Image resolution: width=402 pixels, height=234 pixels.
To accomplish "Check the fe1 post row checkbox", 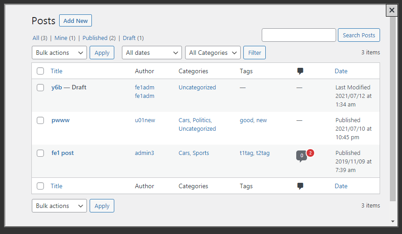I will [40, 153].
